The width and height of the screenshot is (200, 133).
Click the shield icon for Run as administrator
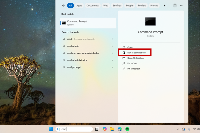[124, 53]
